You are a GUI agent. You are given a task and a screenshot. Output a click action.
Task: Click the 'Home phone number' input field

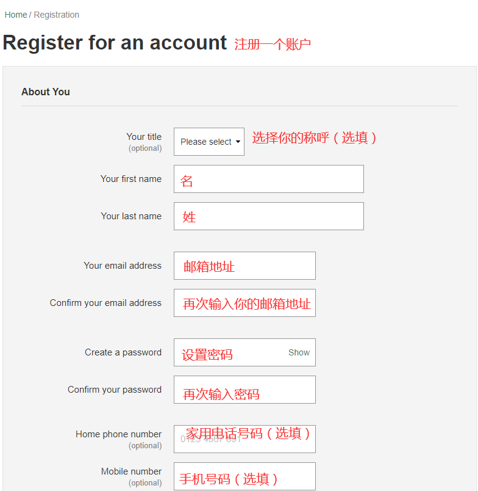[244, 439]
